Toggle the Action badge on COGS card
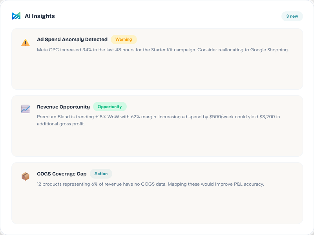The height and width of the screenshot is (235, 314). pos(101,174)
